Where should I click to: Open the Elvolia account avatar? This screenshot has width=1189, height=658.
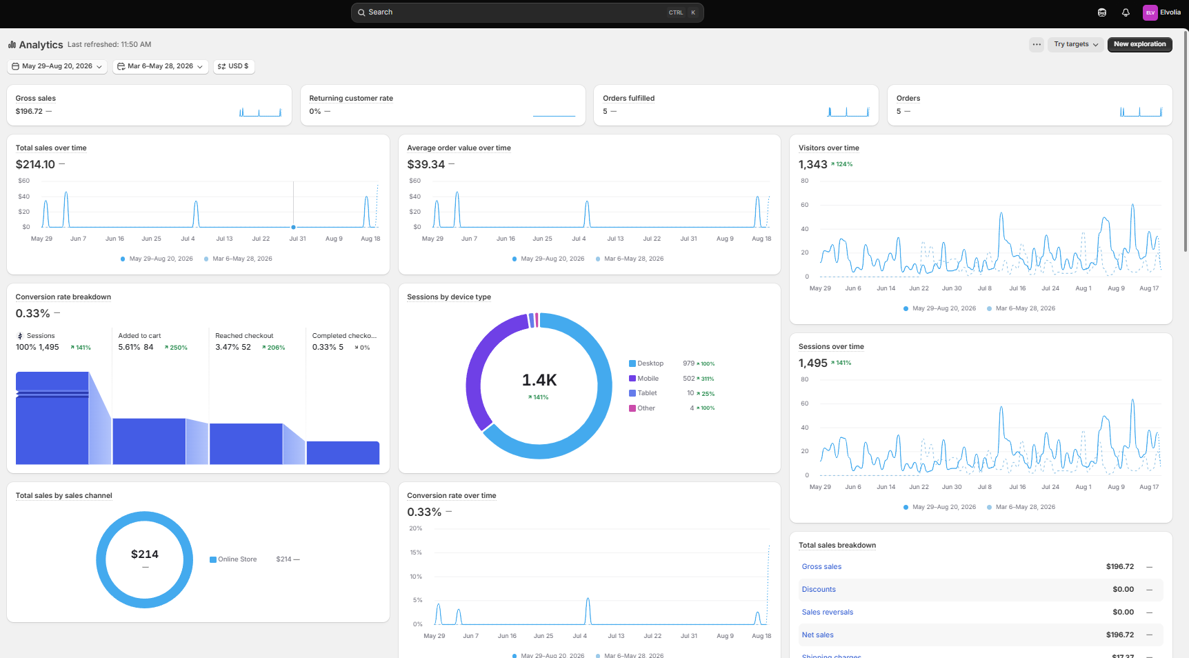point(1150,12)
